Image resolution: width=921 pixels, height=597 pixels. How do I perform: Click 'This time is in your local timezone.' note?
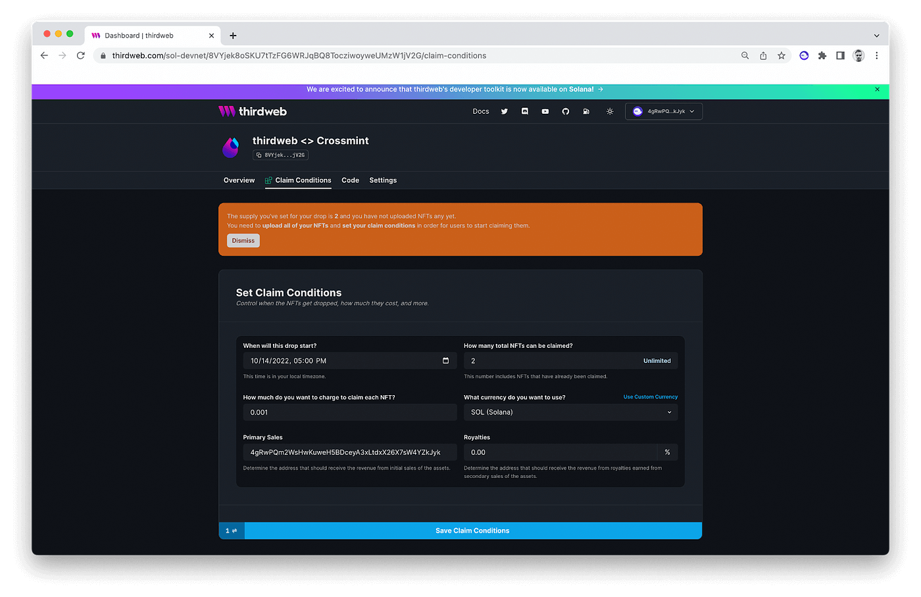coord(284,377)
